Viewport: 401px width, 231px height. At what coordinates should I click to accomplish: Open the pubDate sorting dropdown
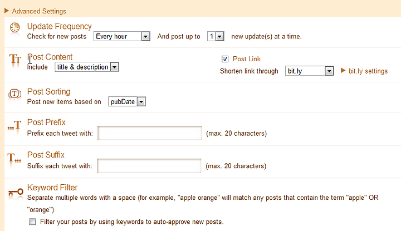127,101
